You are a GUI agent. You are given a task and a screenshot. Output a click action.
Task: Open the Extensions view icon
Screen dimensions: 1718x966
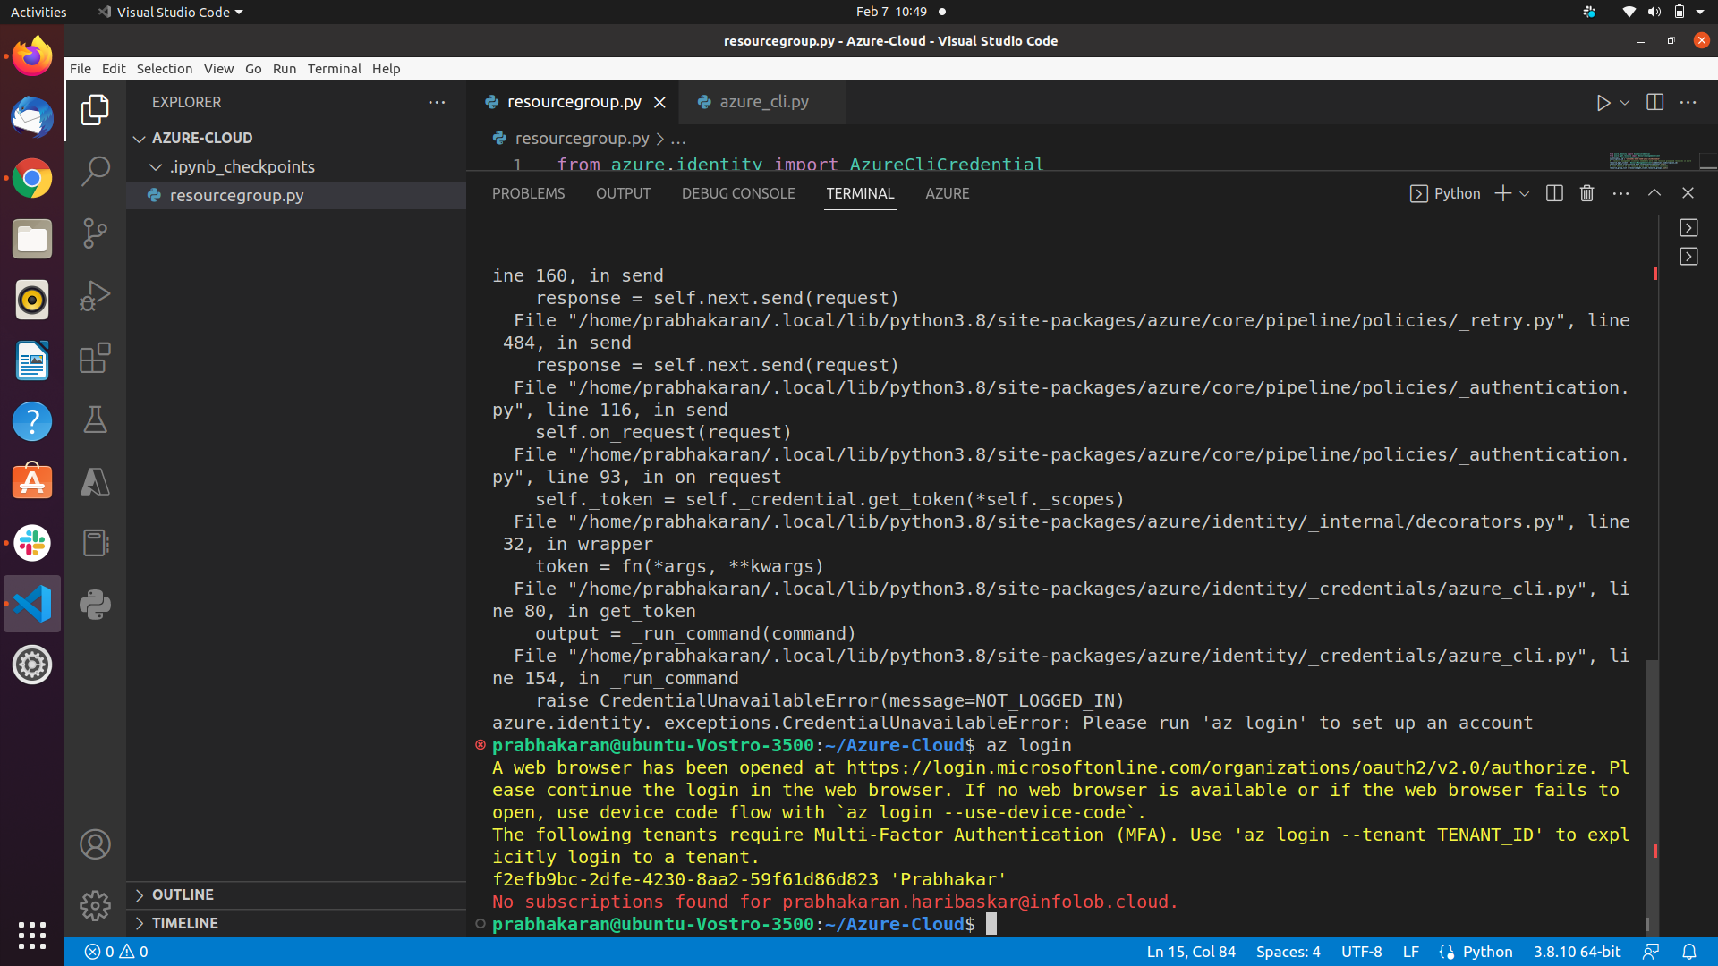95,358
